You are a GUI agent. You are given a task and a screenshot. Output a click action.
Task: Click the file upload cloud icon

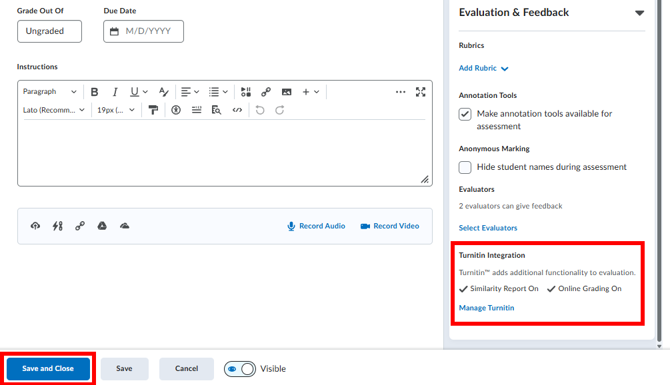[x=35, y=226]
